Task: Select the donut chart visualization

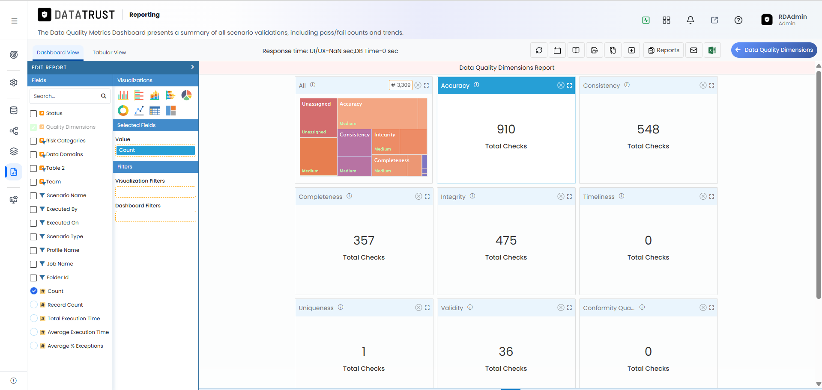Action: click(x=123, y=111)
